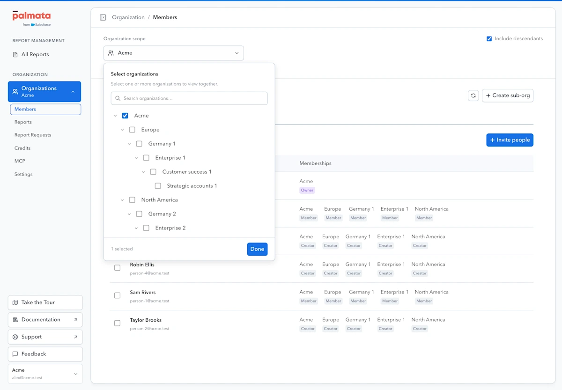Toggle Include descendants checkbox
Screen dimensions: 562x390
[489, 39]
